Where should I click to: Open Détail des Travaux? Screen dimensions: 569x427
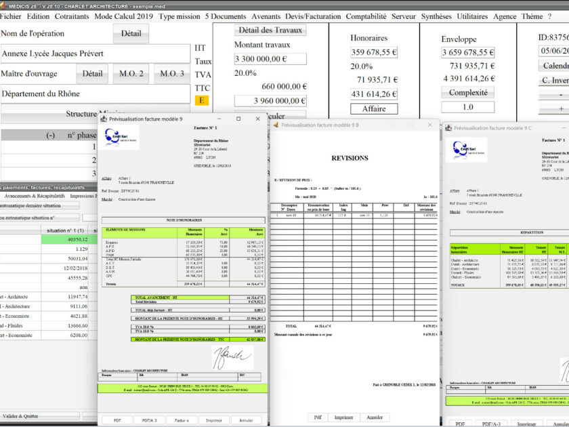coord(270,30)
